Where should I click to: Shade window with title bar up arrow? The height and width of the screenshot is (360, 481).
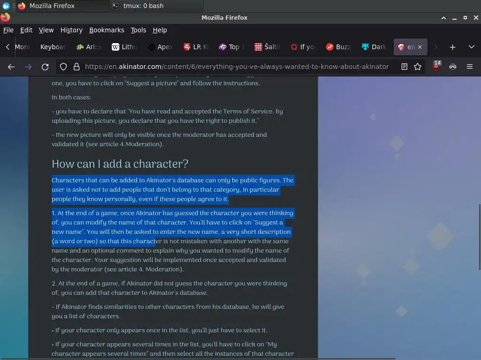443,18
